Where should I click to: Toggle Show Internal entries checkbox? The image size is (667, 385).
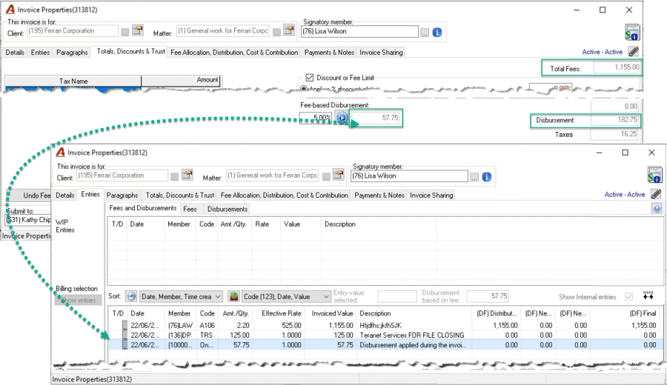(629, 297)
